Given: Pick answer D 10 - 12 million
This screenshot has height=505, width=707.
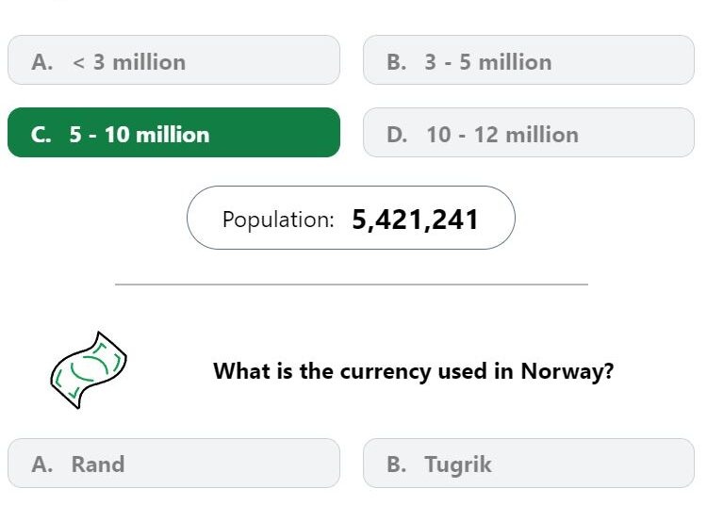Looking at the screenshot, I should coord(529,133).
